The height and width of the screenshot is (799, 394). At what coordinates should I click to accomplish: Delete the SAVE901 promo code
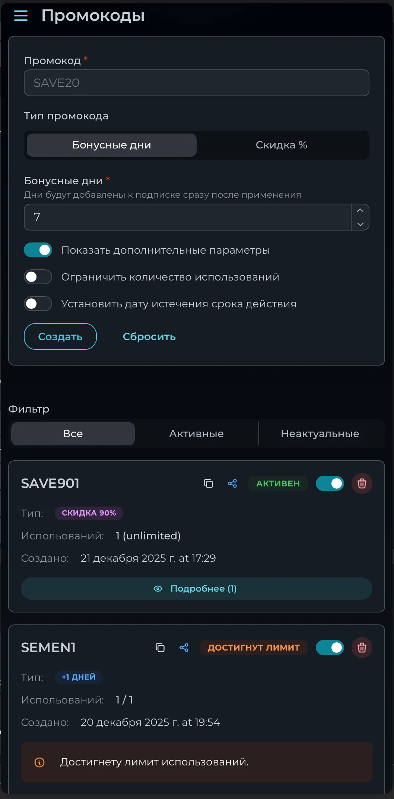pos(362,483)
